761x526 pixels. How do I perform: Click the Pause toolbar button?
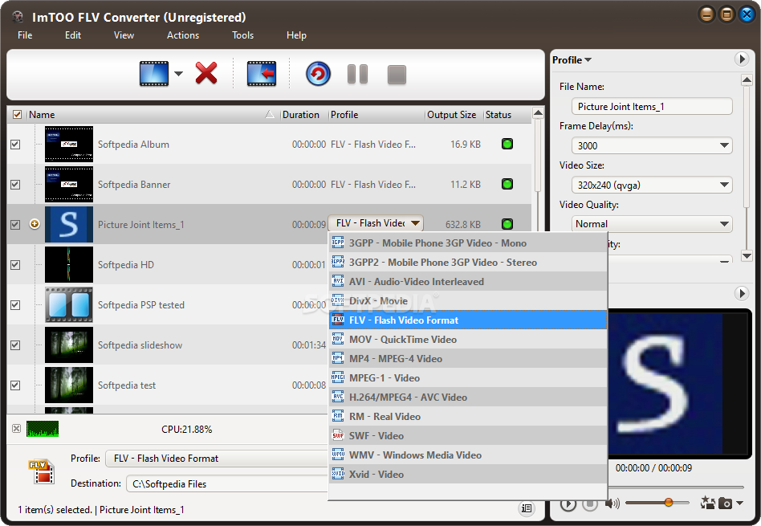358,75
